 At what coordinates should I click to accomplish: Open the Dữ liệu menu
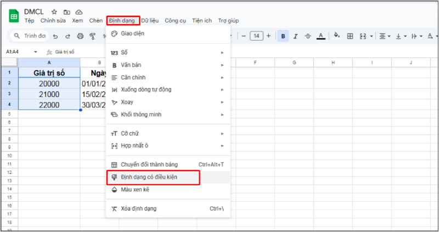(150, 21)
